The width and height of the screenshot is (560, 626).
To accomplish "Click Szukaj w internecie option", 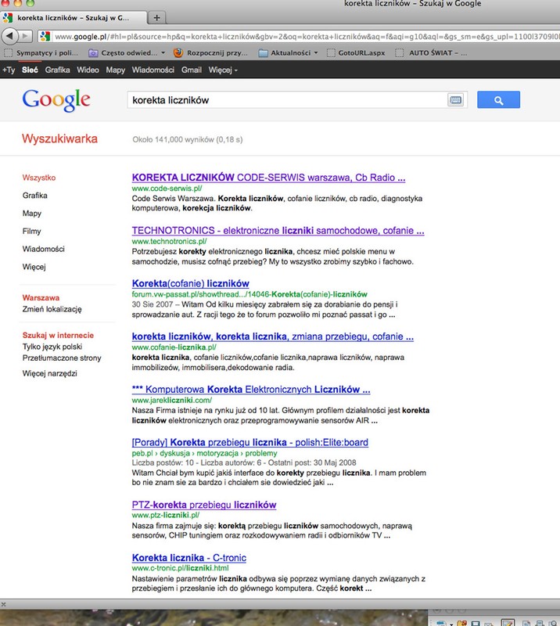I will click(x=58, y=336).
